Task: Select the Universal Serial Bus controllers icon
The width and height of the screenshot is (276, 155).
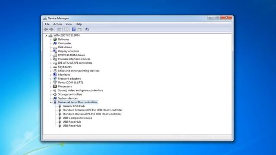Action: [55, 102]
